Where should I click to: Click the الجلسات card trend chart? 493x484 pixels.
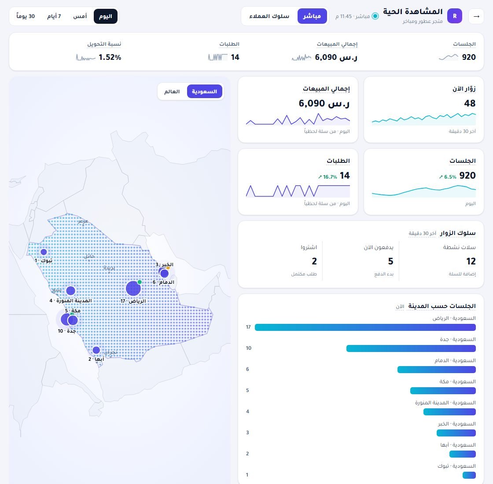423,191
